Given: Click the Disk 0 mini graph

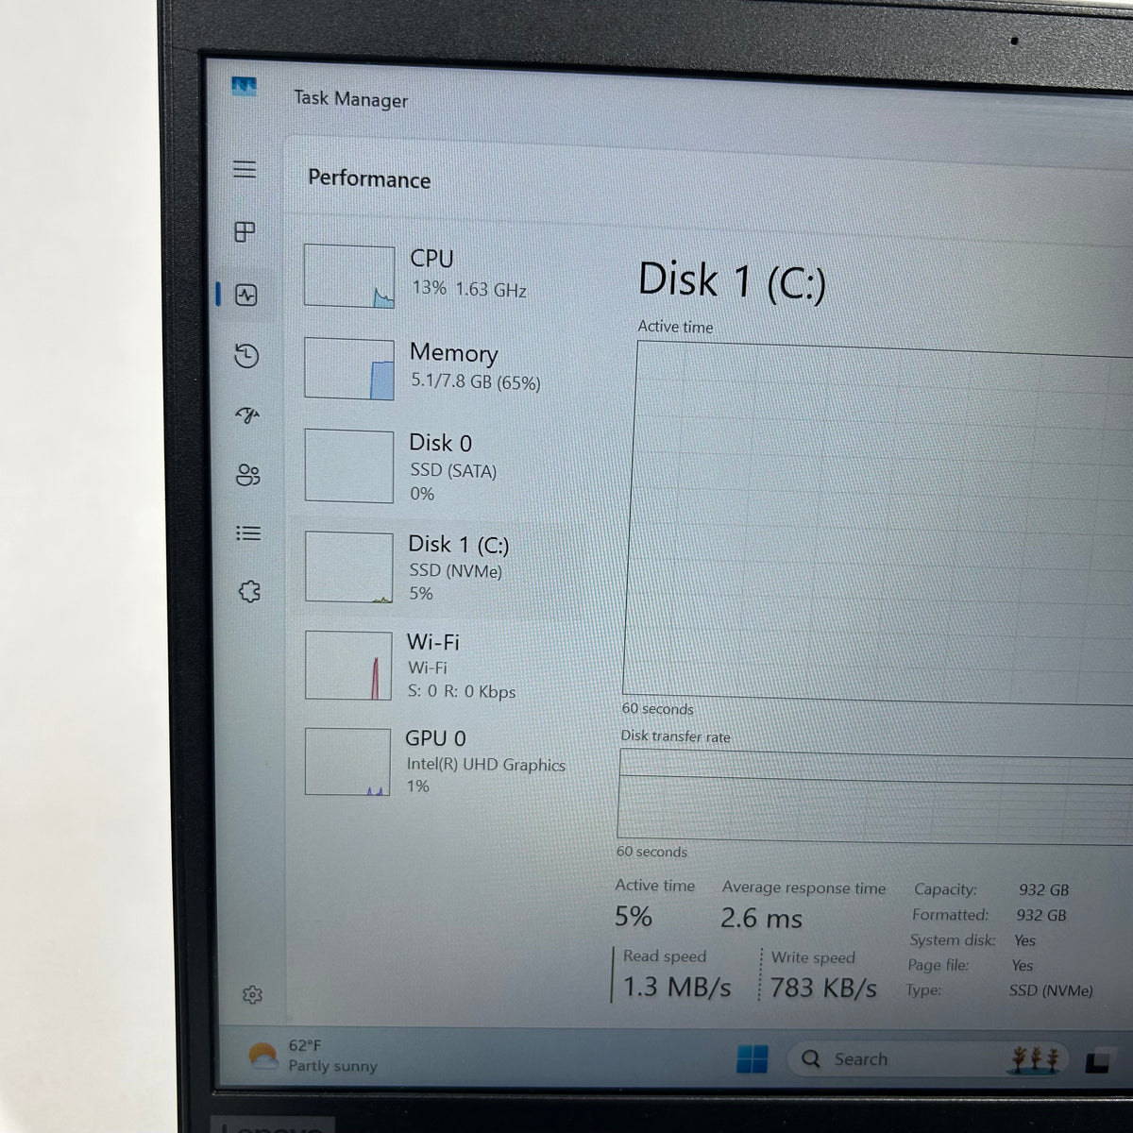Looking at the screenshot, I should (x=349, y=466).
